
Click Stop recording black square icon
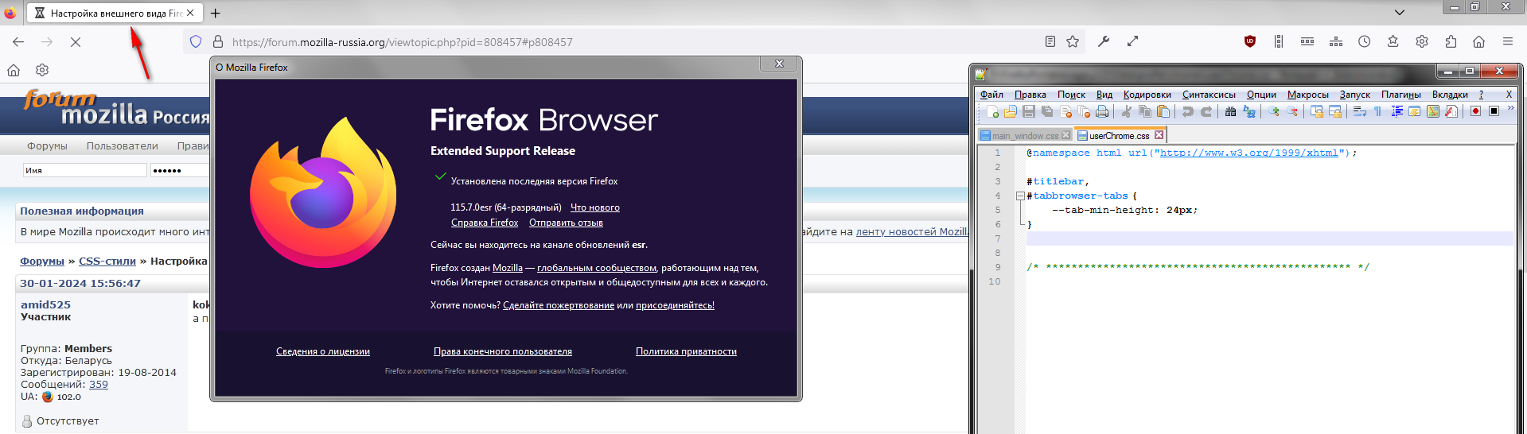coord(1494,111)
